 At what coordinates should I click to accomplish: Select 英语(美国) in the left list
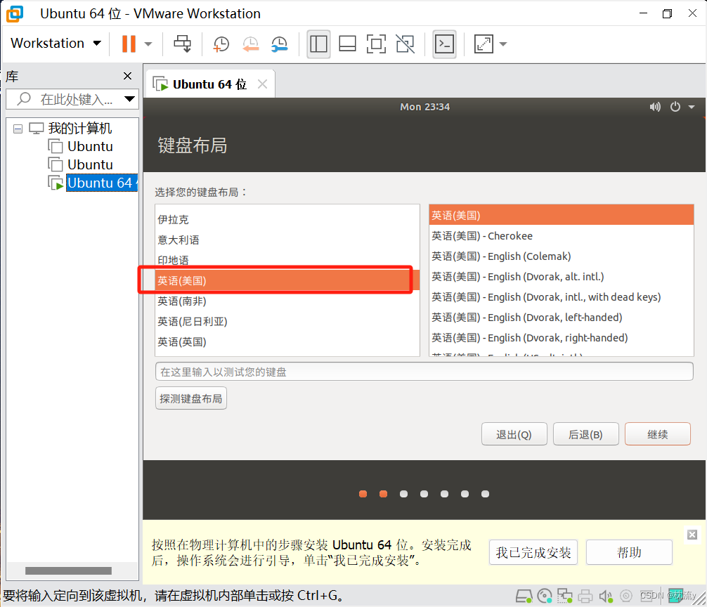coord(287,280)
